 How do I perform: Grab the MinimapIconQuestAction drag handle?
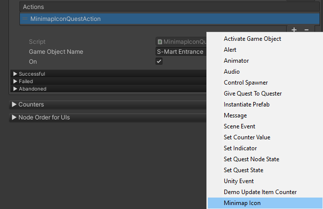pyautogui.click(x=25, y=19)
